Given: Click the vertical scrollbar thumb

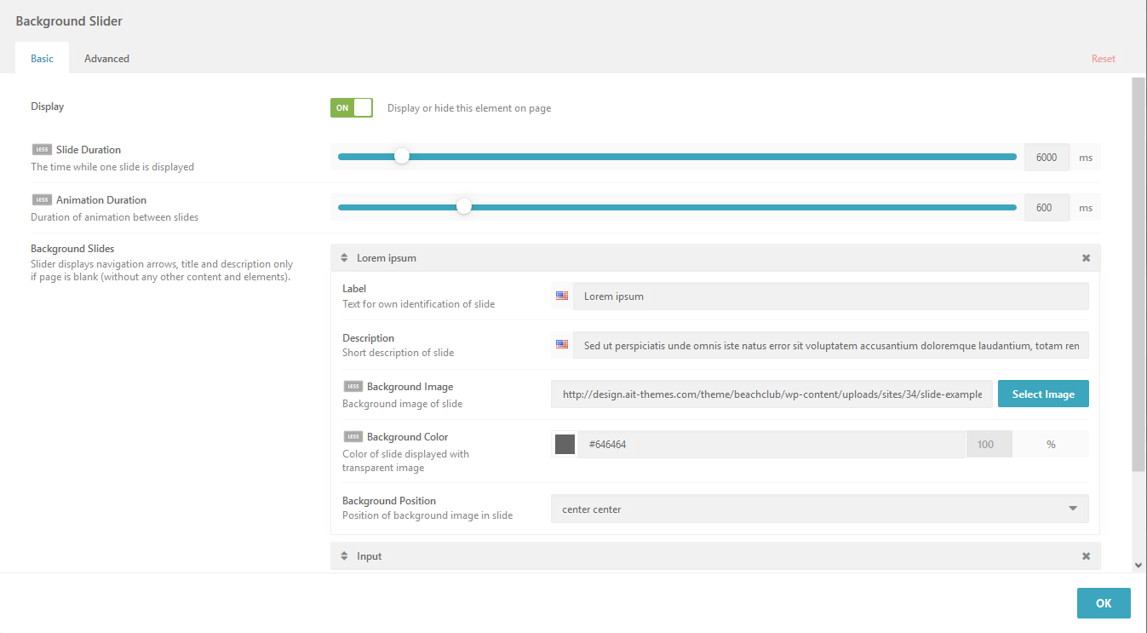Looking at the screenshot, I should coord(1138,273).
